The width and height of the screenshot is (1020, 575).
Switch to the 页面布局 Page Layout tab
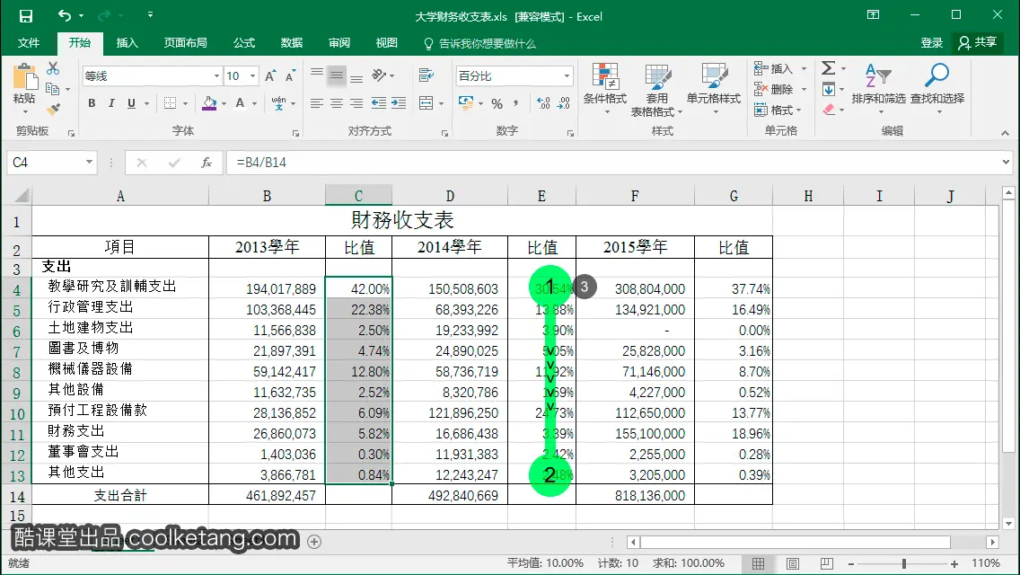(x=185, y=43)
